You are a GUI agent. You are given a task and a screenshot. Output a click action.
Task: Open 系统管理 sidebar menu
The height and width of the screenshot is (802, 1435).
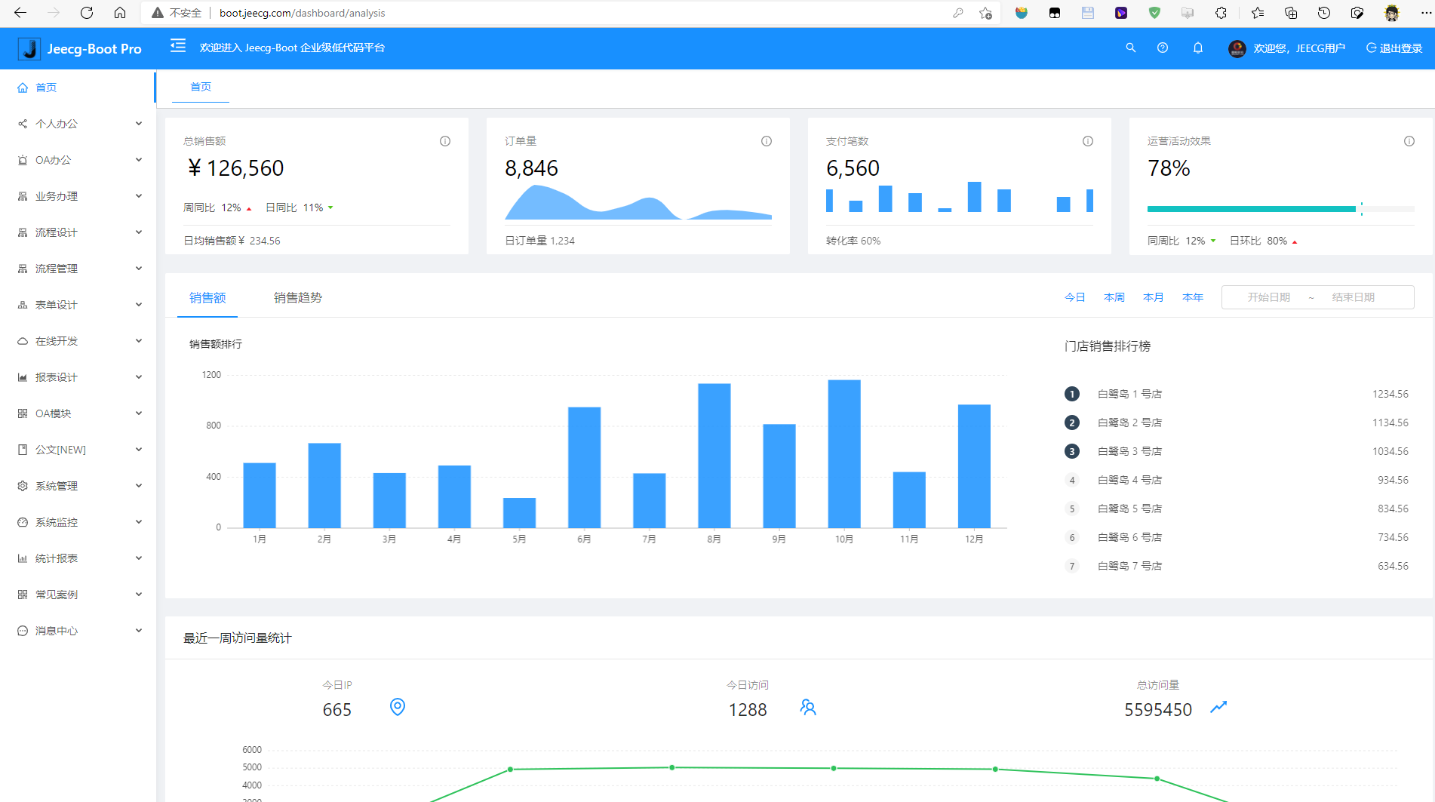[x=78, y=486]
